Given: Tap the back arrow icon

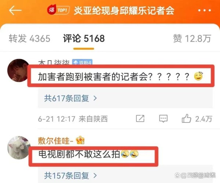Looking at the screenshot, I should coord(15,10).
